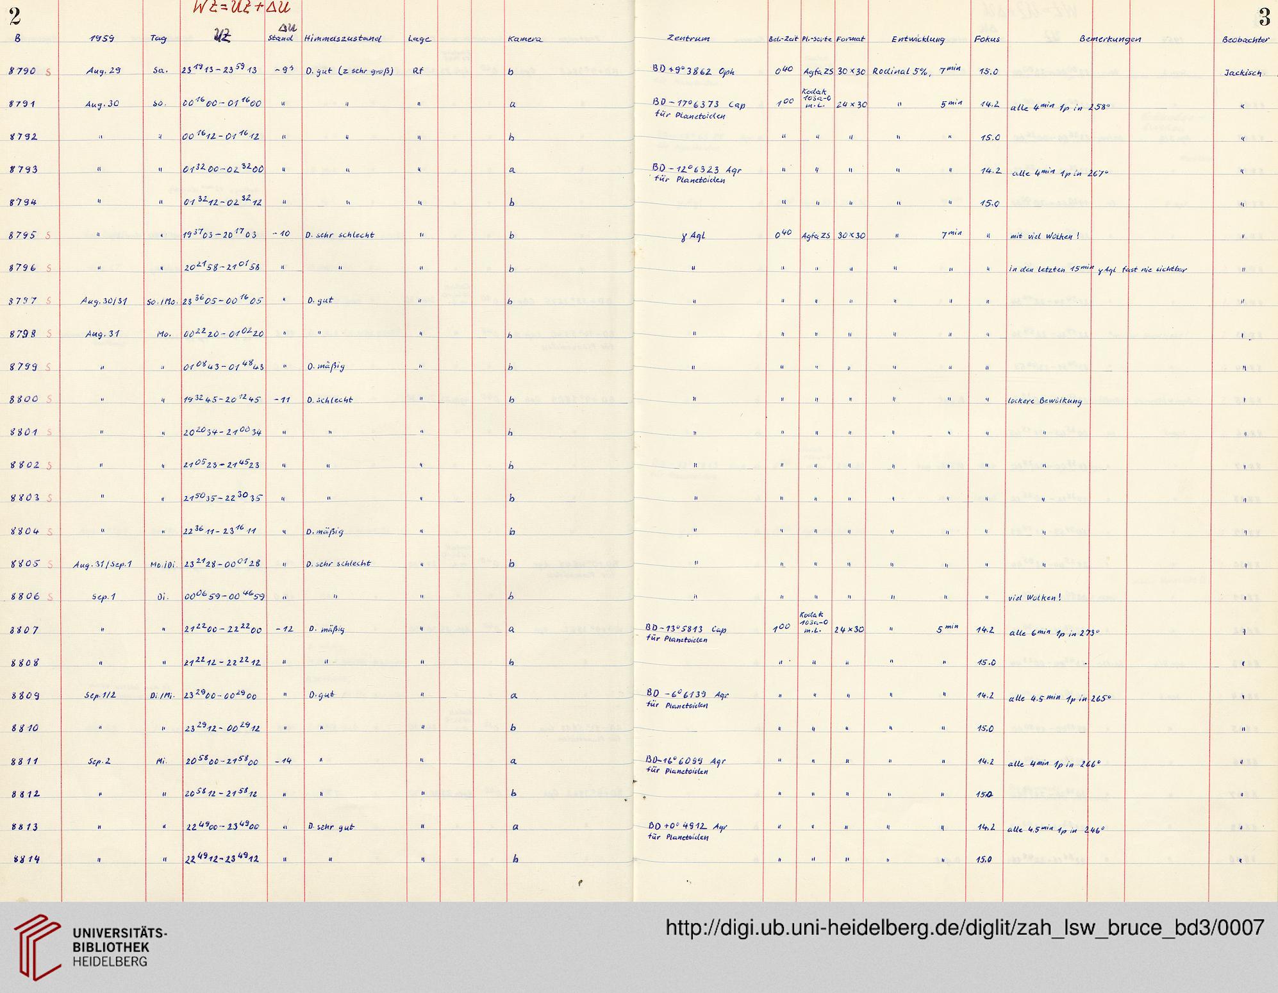Click the Universitätsbibliothek Heidelberg logo
Screen dimensions: 1278x993
pyautogui.click(x=90, y=947)
